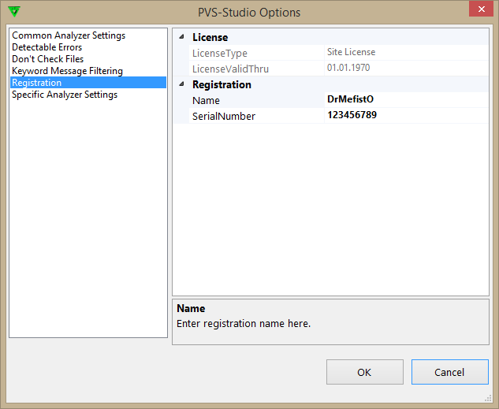Click the PVS-Studio logo icon in title bar

click(15, 12)
